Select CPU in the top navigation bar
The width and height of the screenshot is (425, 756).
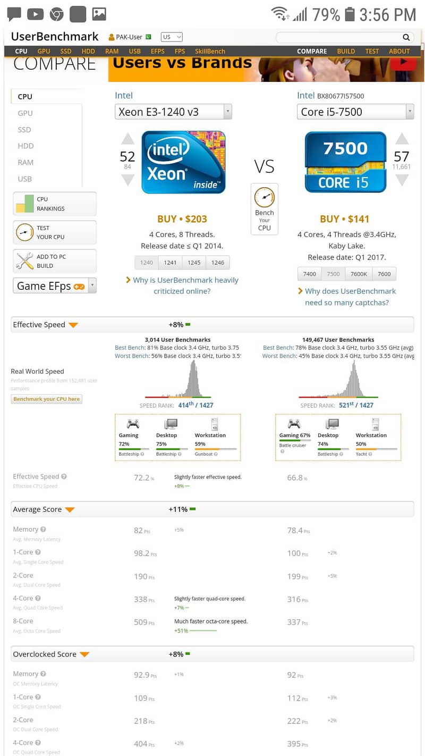point(21,52)
